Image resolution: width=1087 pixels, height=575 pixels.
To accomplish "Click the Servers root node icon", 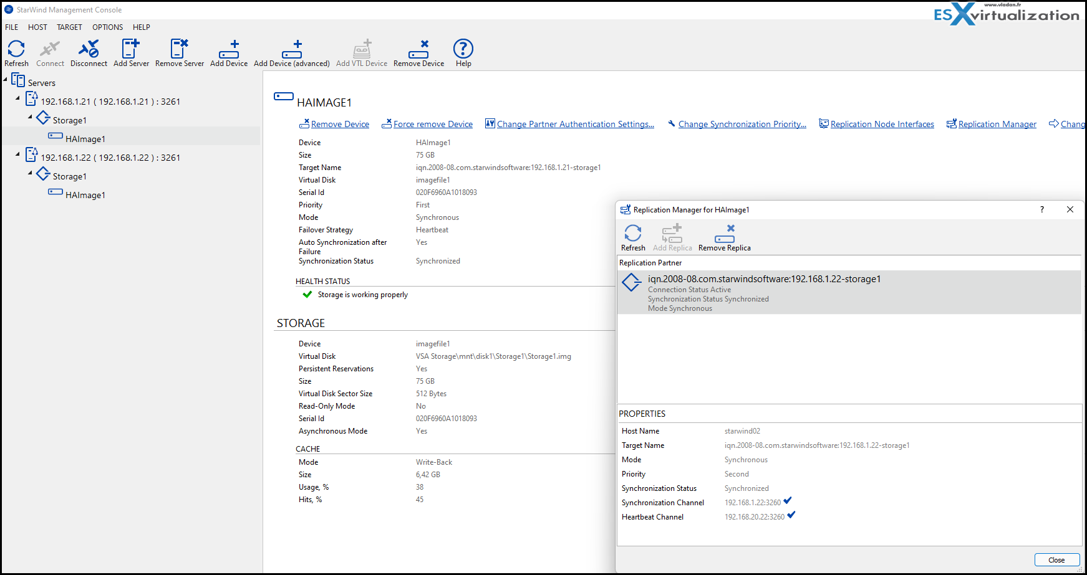I will click(18, 80).
